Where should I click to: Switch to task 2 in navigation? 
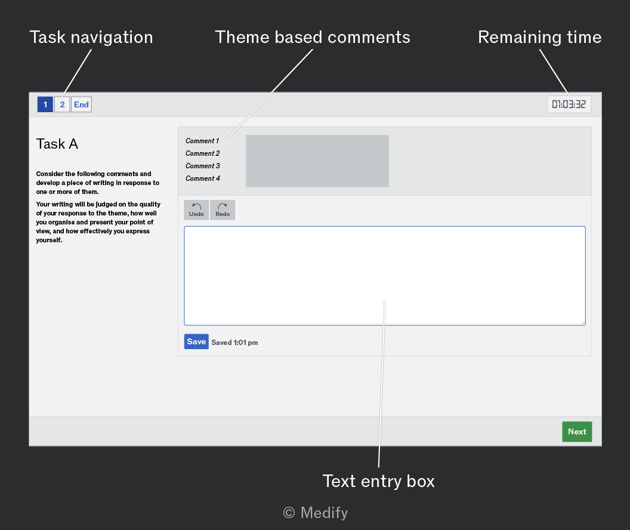click(x=62, y=104)
